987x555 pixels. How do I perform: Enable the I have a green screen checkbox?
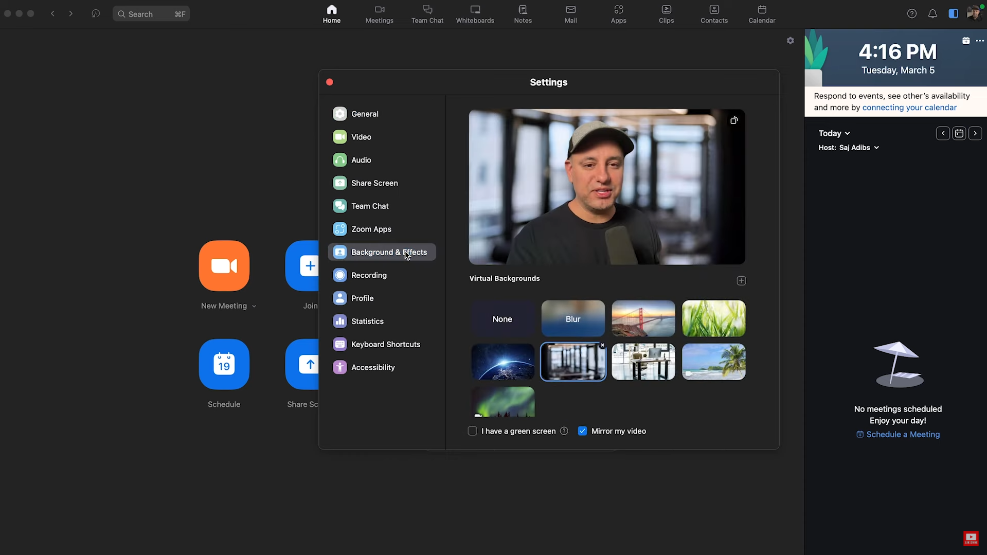pos(472,431)
